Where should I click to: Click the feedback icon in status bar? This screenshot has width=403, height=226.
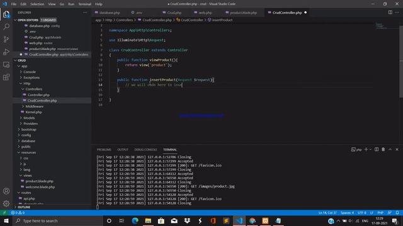[x=390, y=213]
